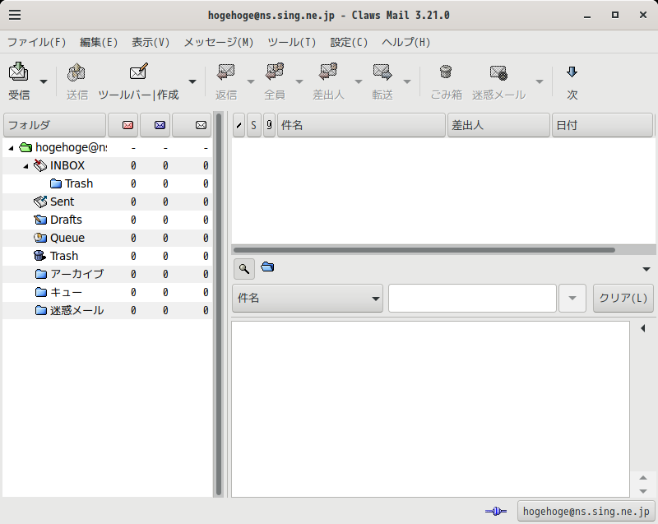
Task: Open the ファイル(F) menu
Action: click(x=37, y=43)
